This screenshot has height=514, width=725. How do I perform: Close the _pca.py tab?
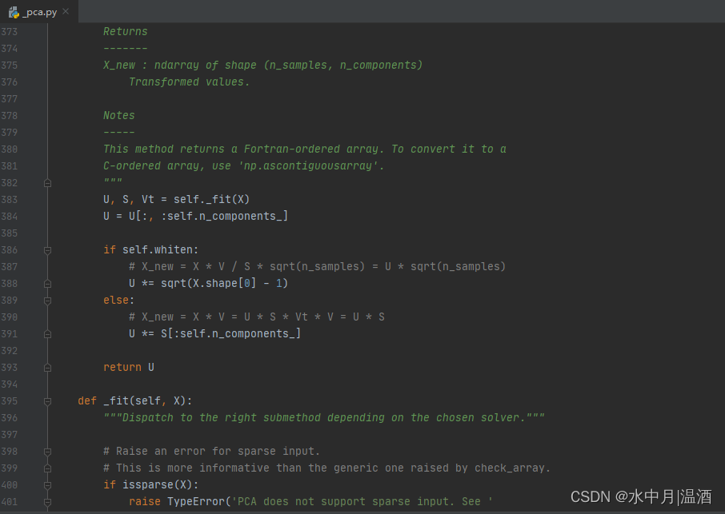[x=66, y=11]
